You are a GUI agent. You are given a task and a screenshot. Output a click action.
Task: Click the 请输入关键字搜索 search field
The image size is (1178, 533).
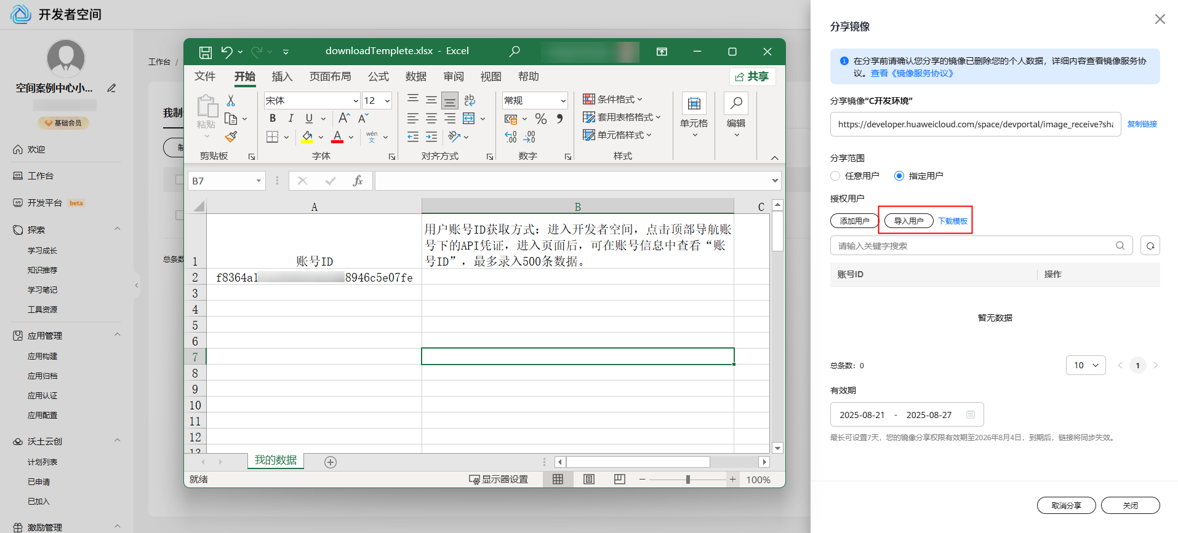coord(981,246)
